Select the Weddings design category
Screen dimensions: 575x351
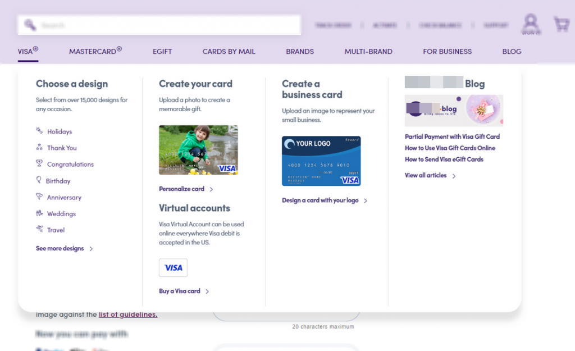pos(61,213)
